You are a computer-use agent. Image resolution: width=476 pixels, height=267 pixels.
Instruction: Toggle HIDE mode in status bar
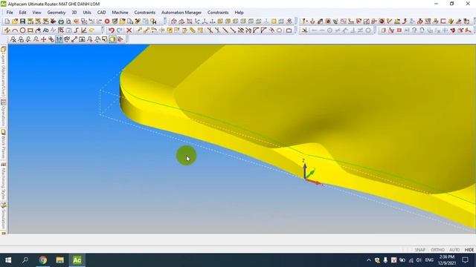(x=469, y=250)
